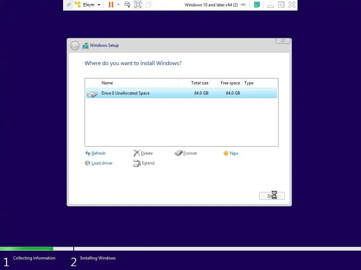This screenshot has width=361, height=270.
Task: Click the Refresh arrows icon
Action: click(x=88, y=153)
